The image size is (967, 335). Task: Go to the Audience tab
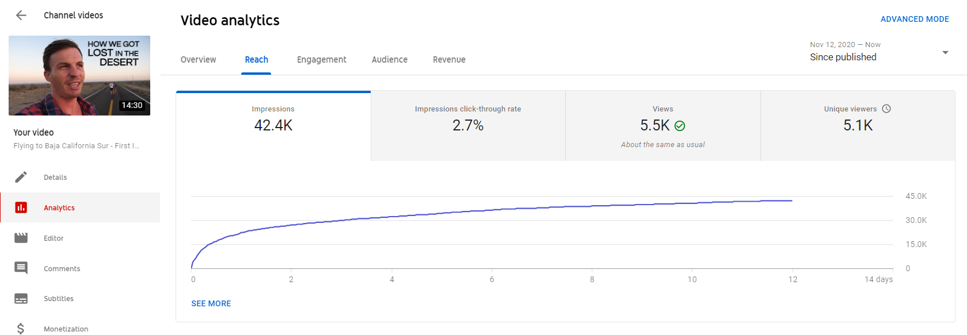click(x=389, y=60)
